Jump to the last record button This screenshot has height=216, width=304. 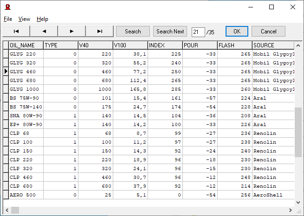pyautogui.click(x=99, y=32)
